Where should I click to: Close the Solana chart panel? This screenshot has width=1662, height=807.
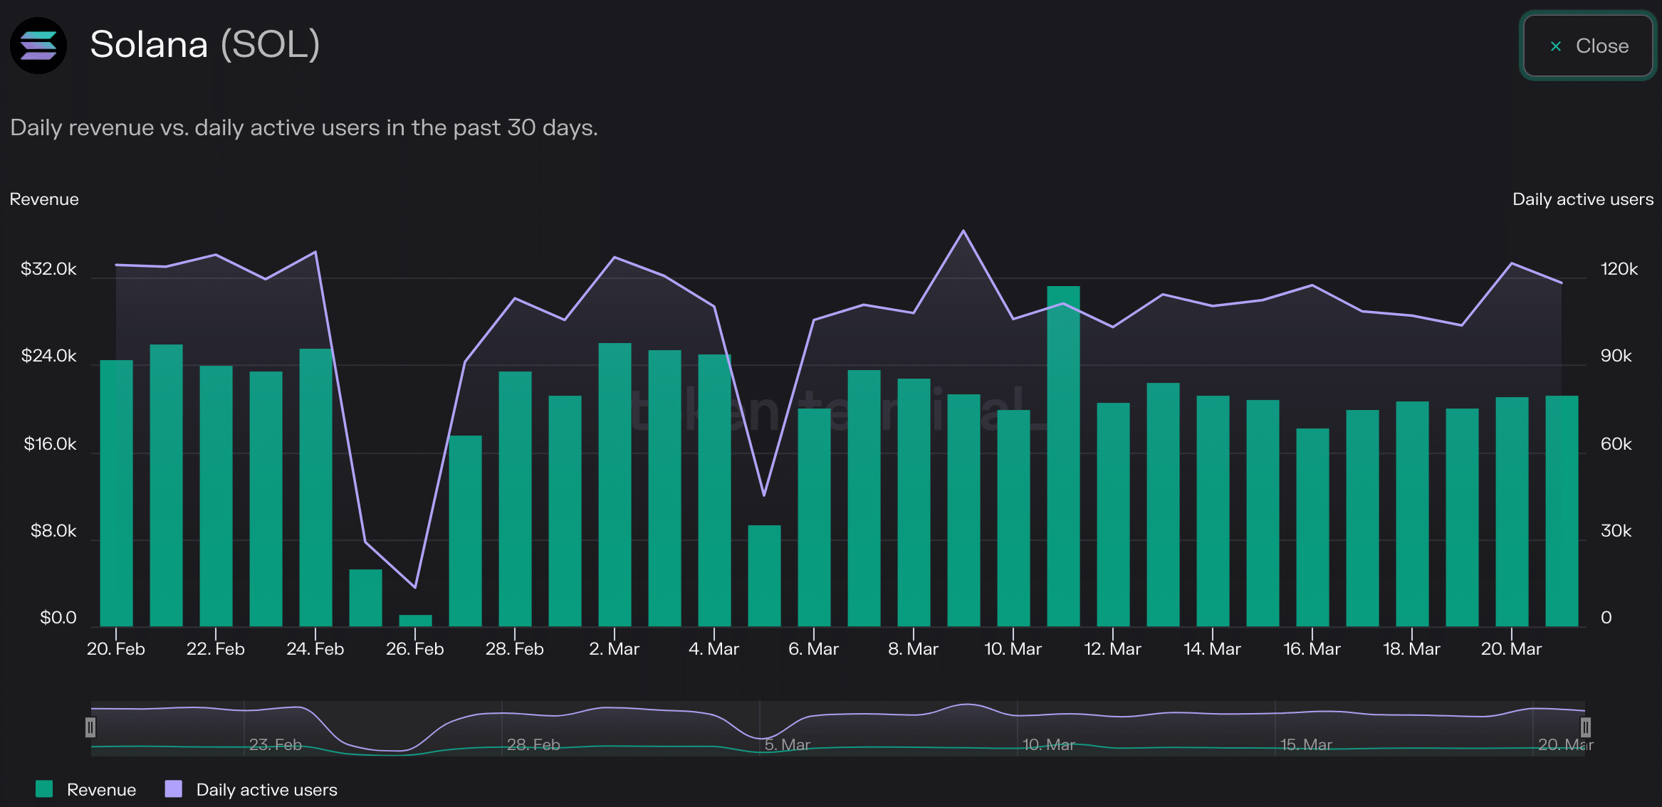point(1587,46)
